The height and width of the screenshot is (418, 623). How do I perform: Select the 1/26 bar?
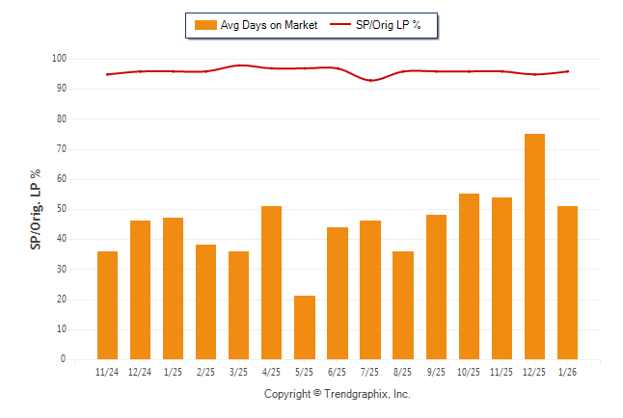coord(567,283)
